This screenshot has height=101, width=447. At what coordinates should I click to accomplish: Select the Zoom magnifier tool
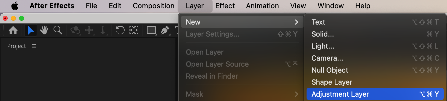[x=58, y=30]
